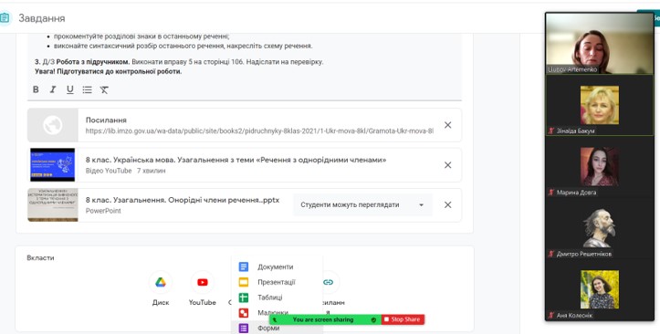
Task: Attach a file from Google Drive (Диск)
Action: point(161,282)
